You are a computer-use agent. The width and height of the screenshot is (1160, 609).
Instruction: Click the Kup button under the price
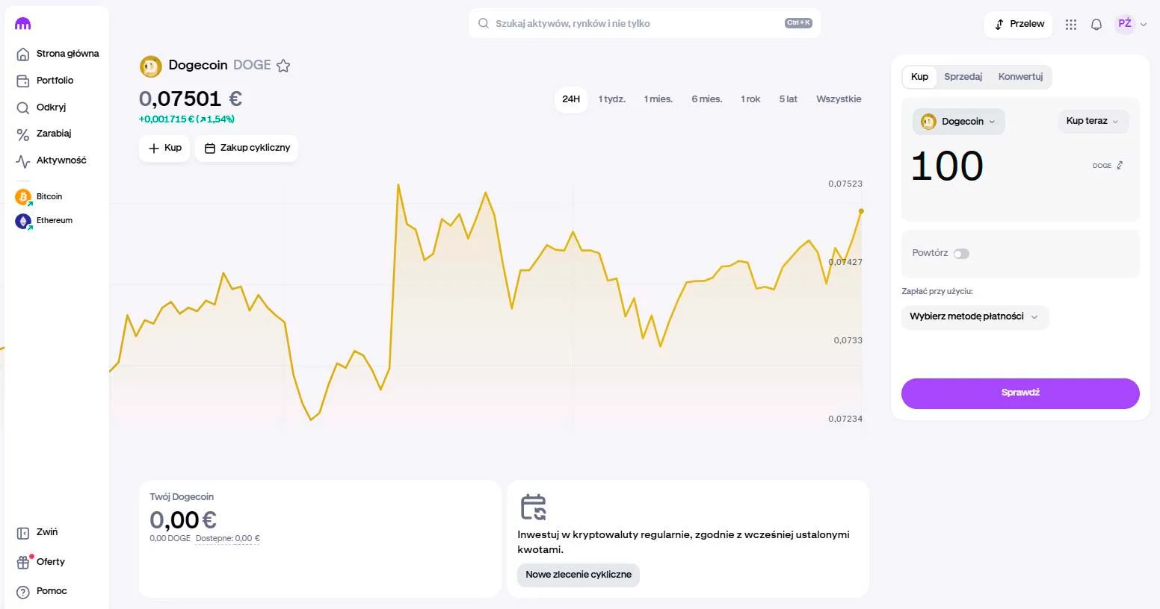[164, 149]
